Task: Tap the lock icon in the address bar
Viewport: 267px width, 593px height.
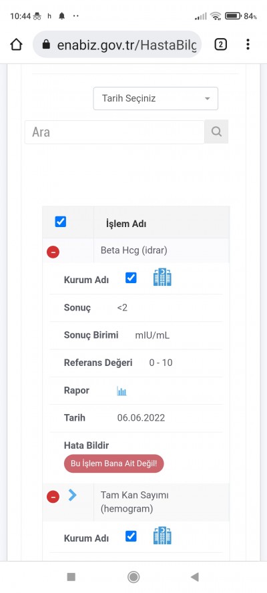Action: [x=46, y=45]
